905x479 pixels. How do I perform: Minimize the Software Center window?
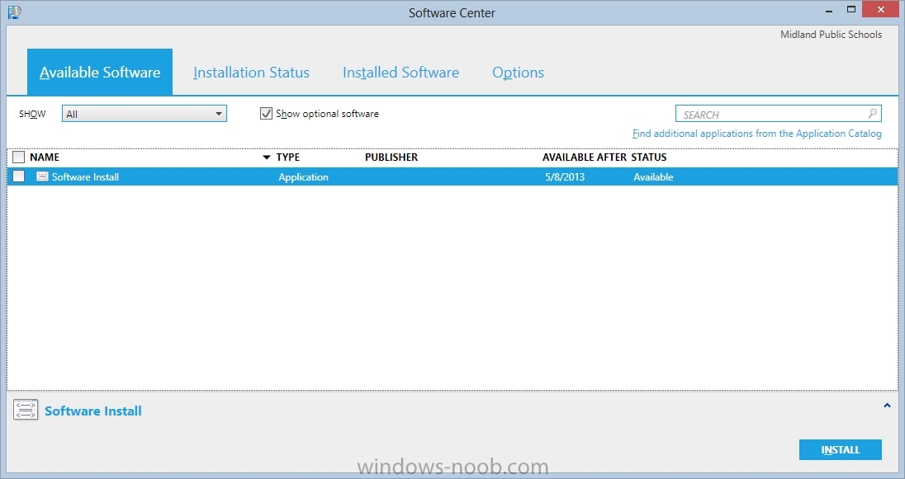829,11
